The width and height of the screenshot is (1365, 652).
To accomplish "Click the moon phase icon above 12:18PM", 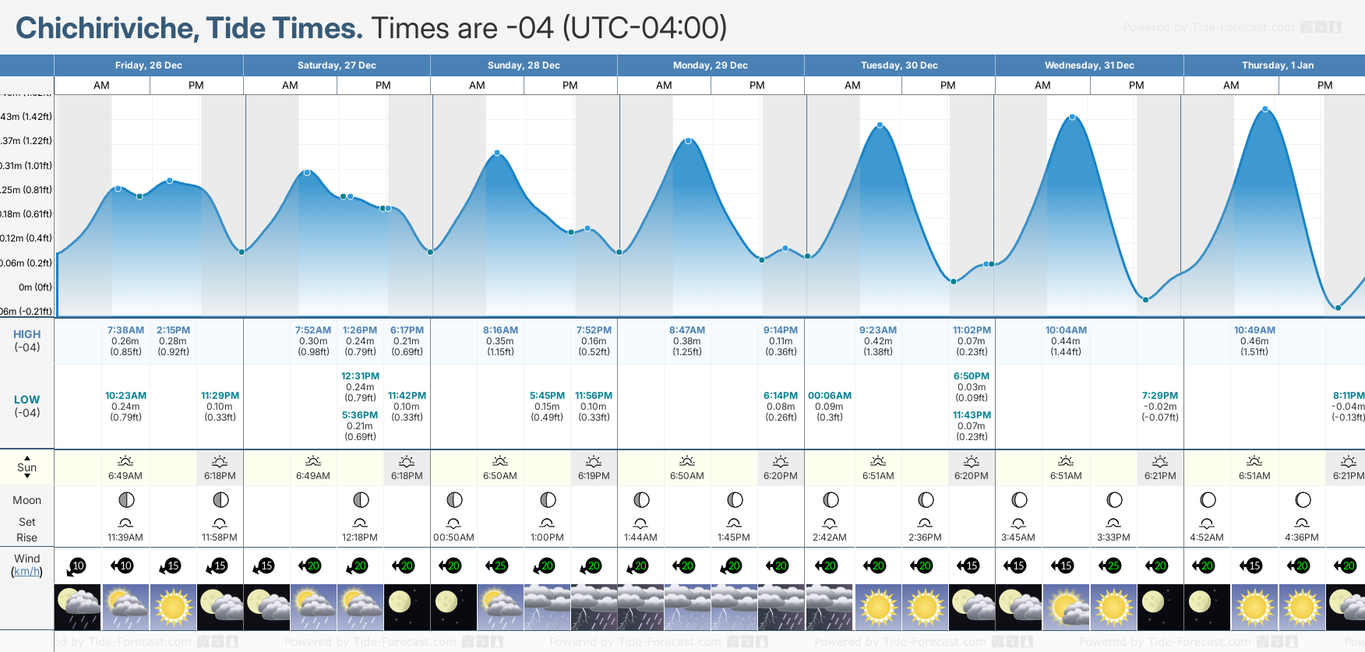I will tap(361, 500).
